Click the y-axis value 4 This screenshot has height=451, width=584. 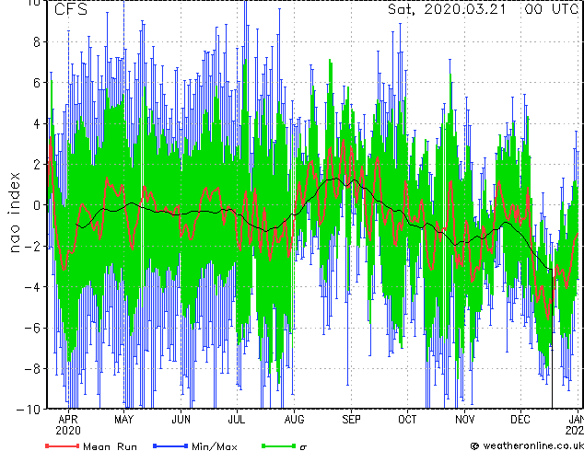click(x=37, y=123)
